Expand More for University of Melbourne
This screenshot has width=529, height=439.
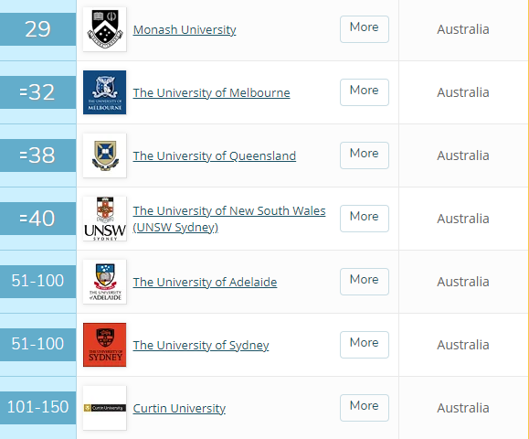click(365, 92)
